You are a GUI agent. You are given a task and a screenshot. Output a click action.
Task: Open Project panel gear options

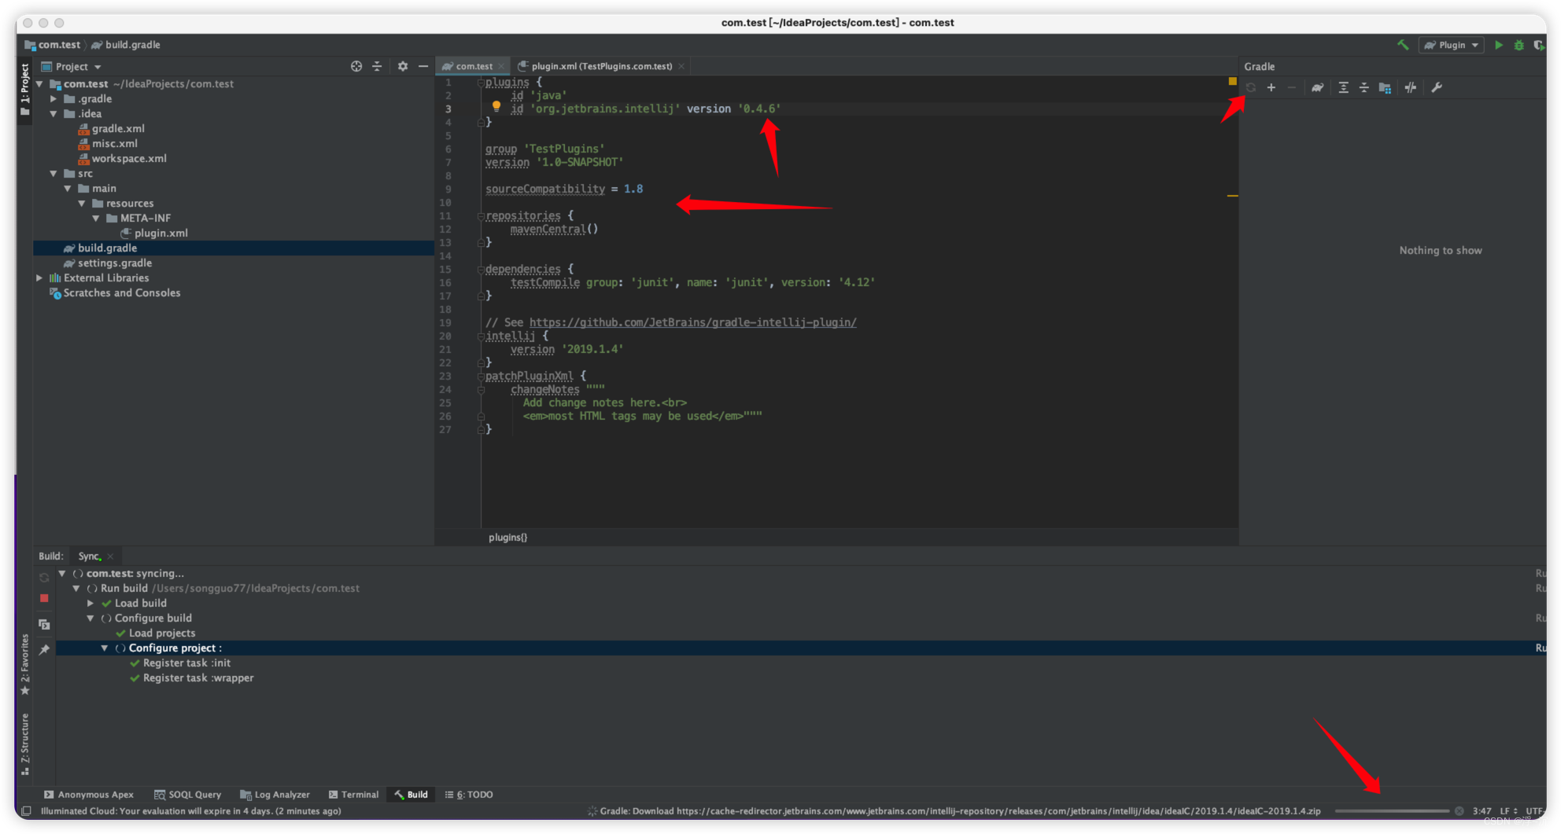[x=403, y=66]
